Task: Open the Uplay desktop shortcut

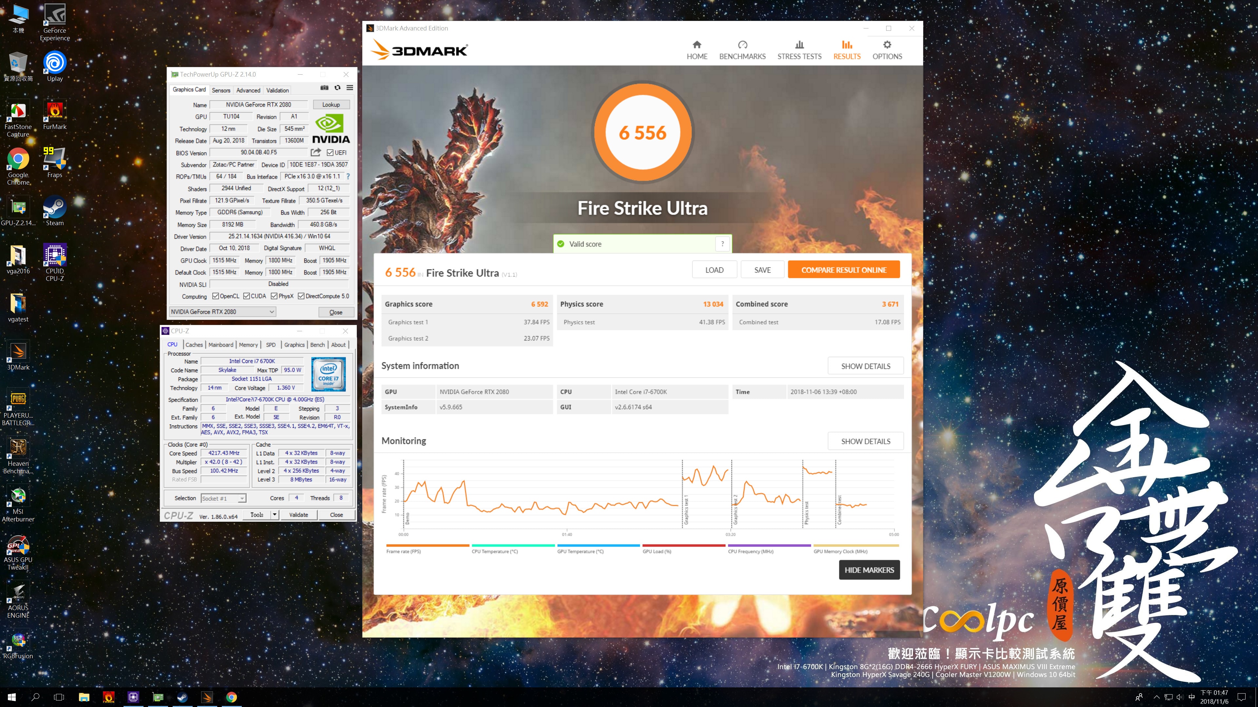Action: pyautogui.click(x=55, y=66)
